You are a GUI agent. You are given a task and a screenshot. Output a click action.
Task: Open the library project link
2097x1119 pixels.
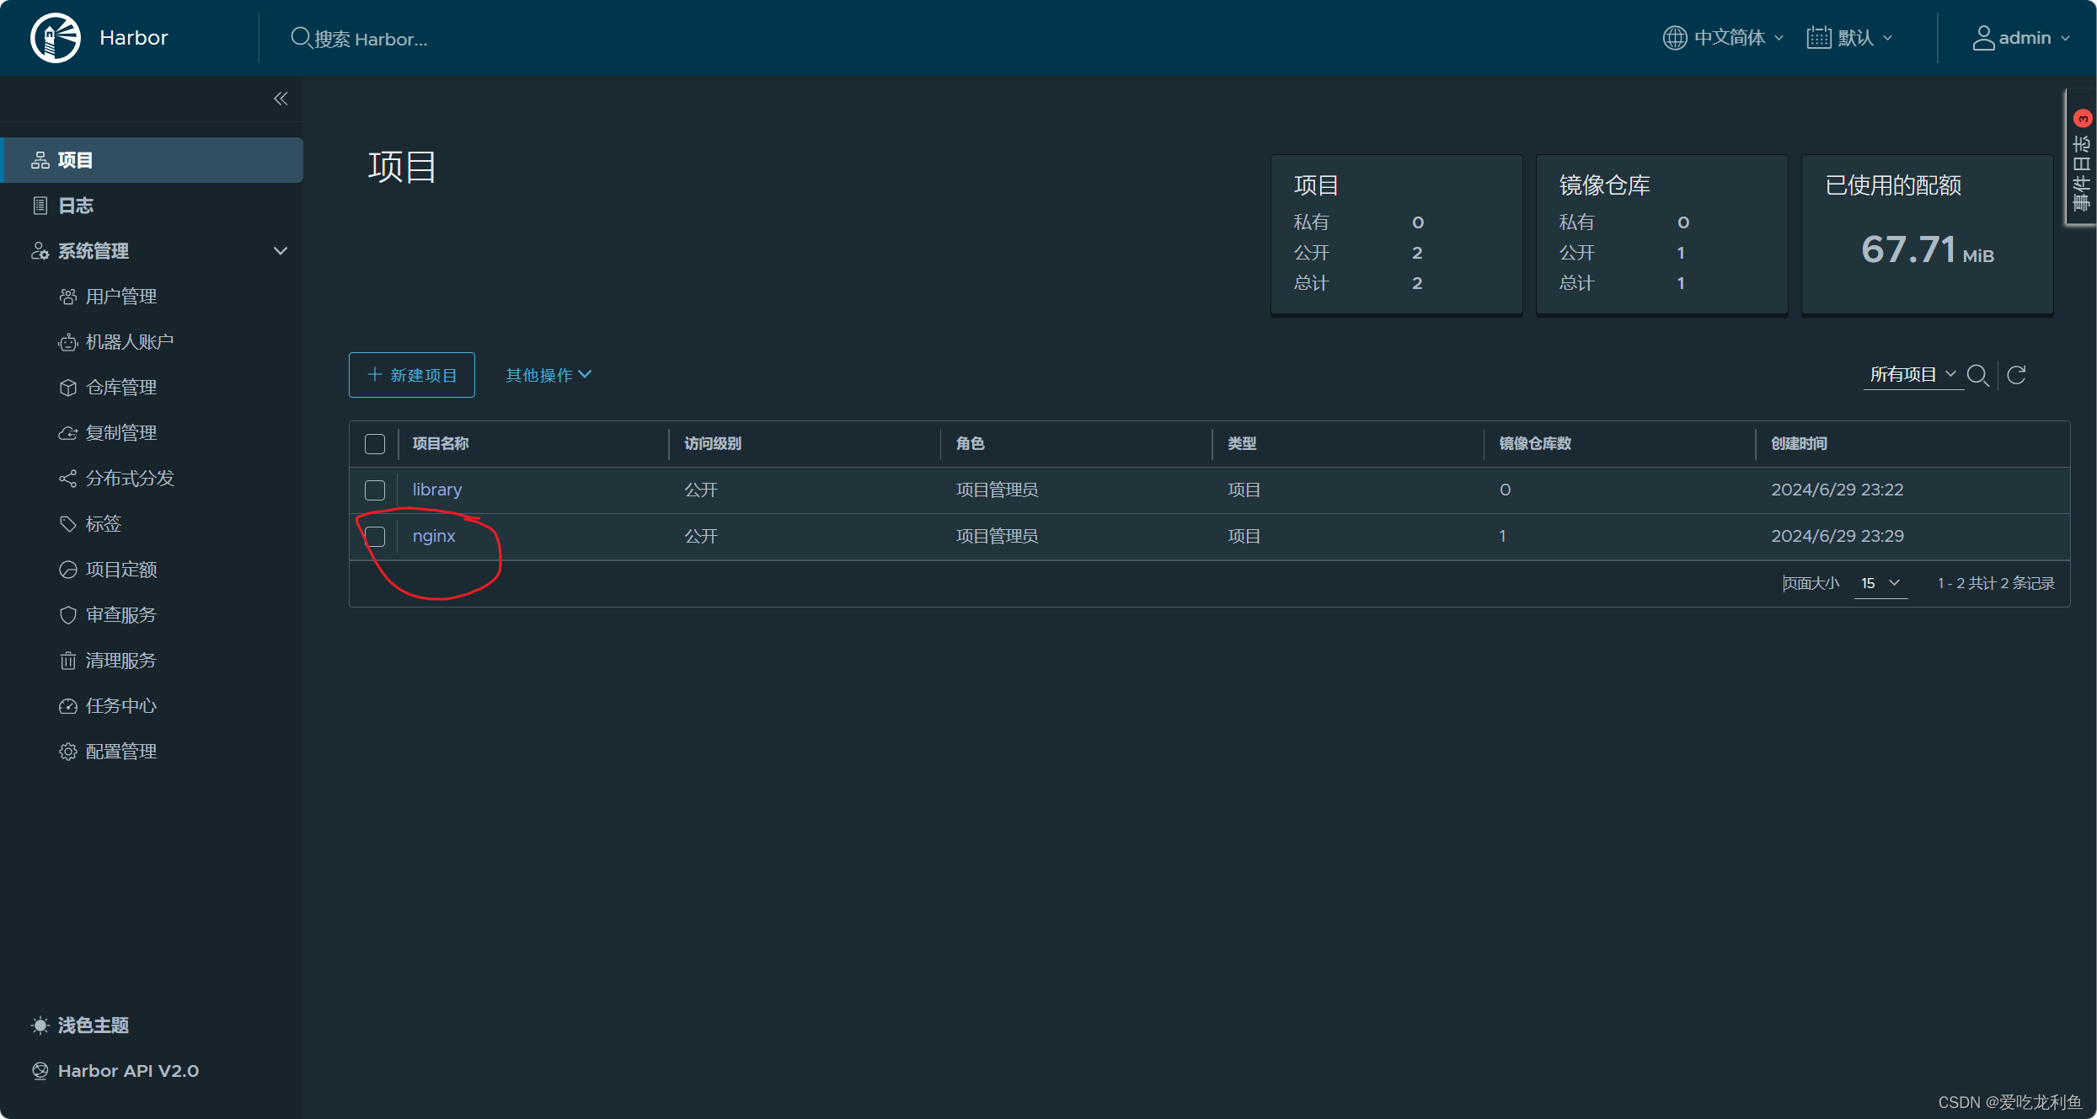tap(437, 490)
